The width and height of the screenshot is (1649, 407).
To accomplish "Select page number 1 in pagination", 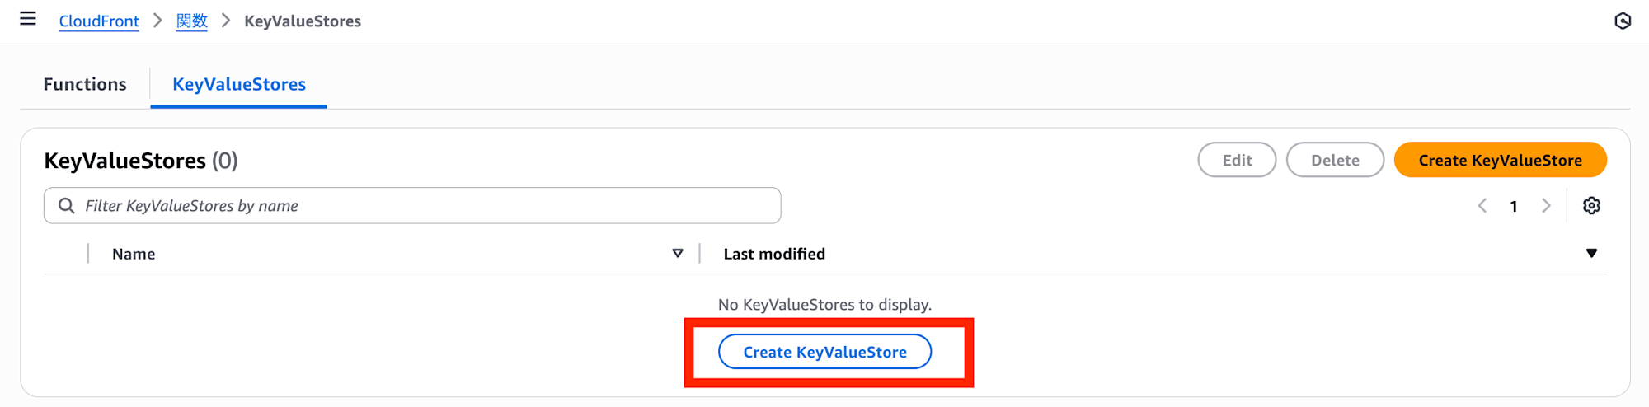I will 1514,207.
